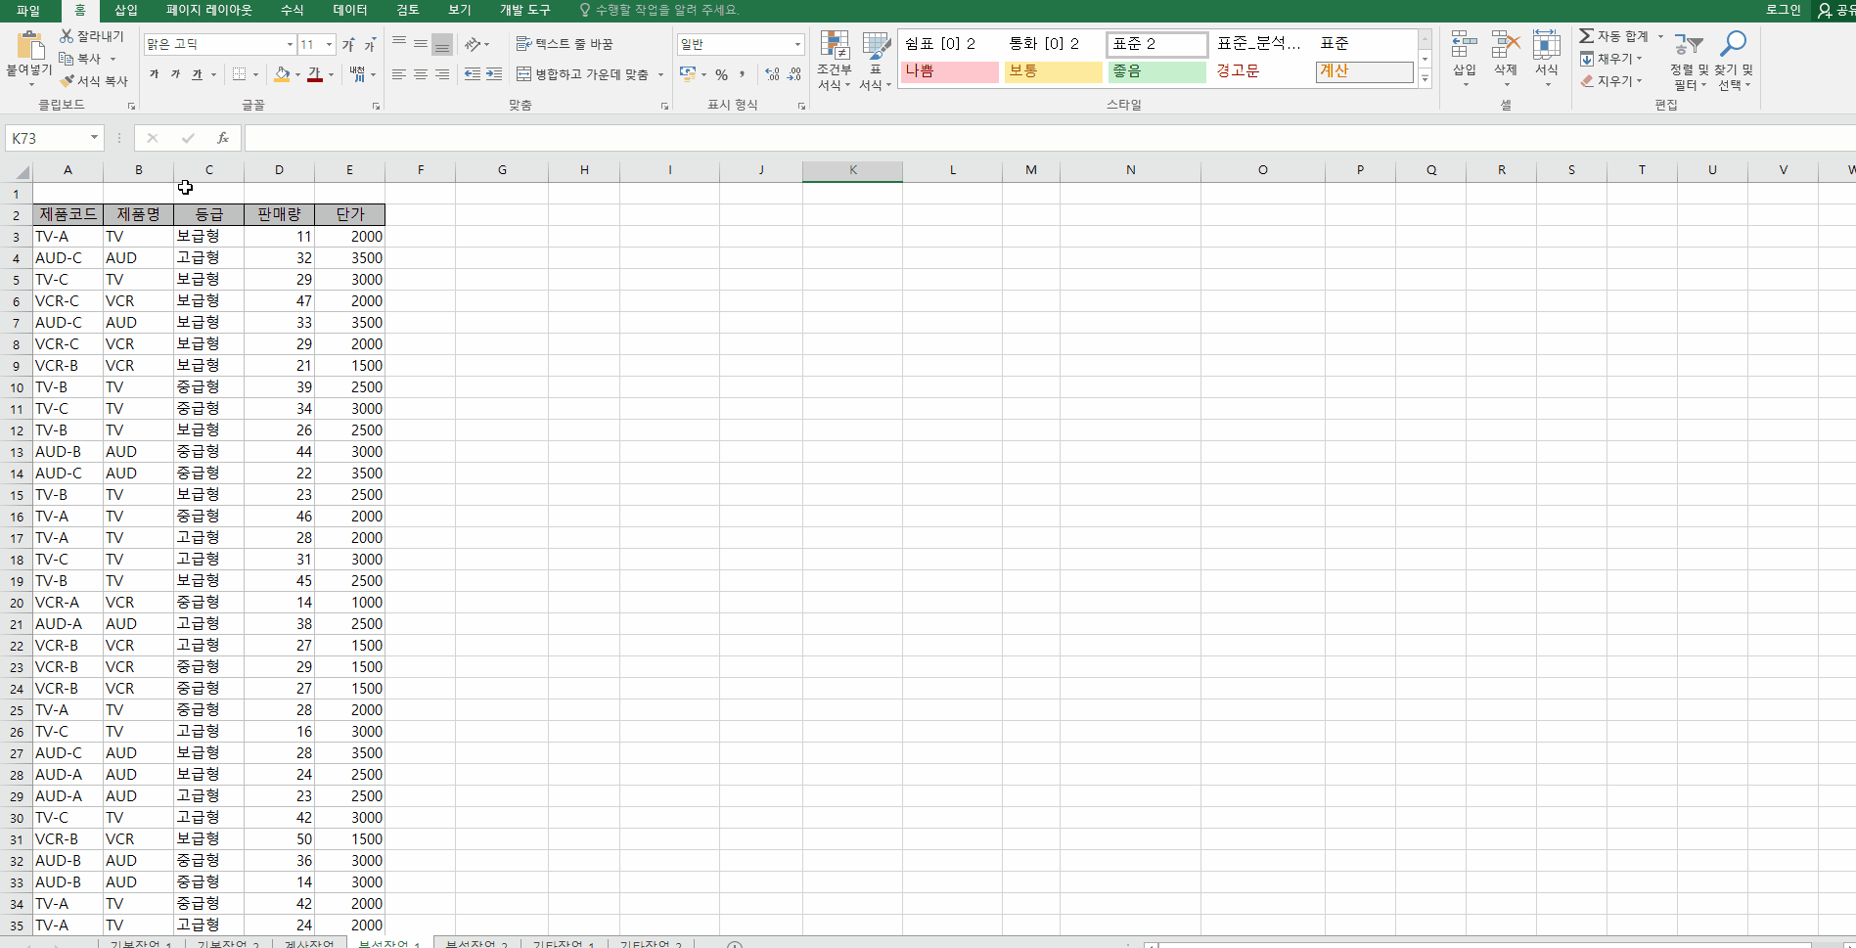The width and height of the screenshot is (1856, 948).
Task: Apply the red font color
Action: (315, 74)
